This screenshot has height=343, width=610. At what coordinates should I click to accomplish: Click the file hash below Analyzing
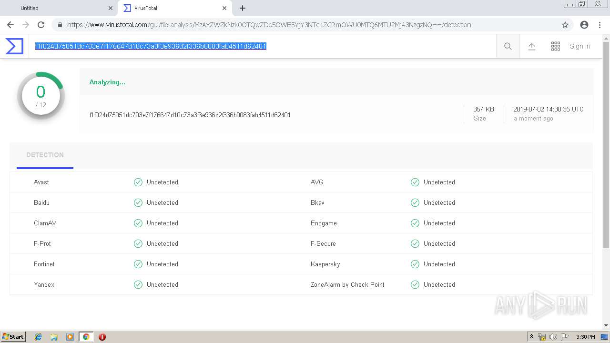click(190, 115)
